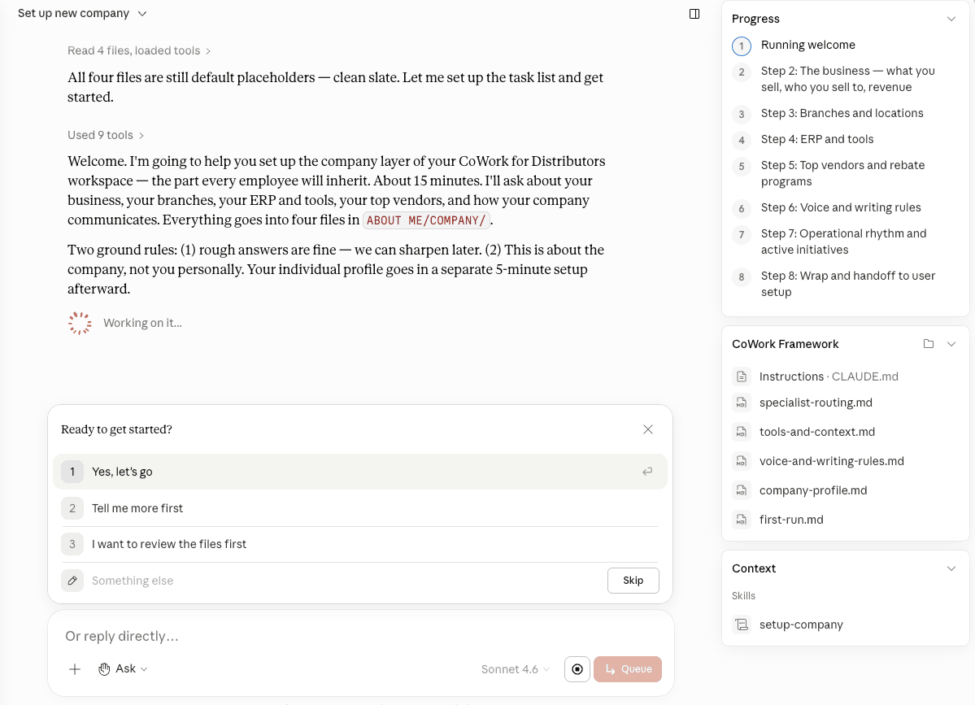975x705 pixels.
Task: Expand the Used 9 tools details
Action: coord(106,135)
